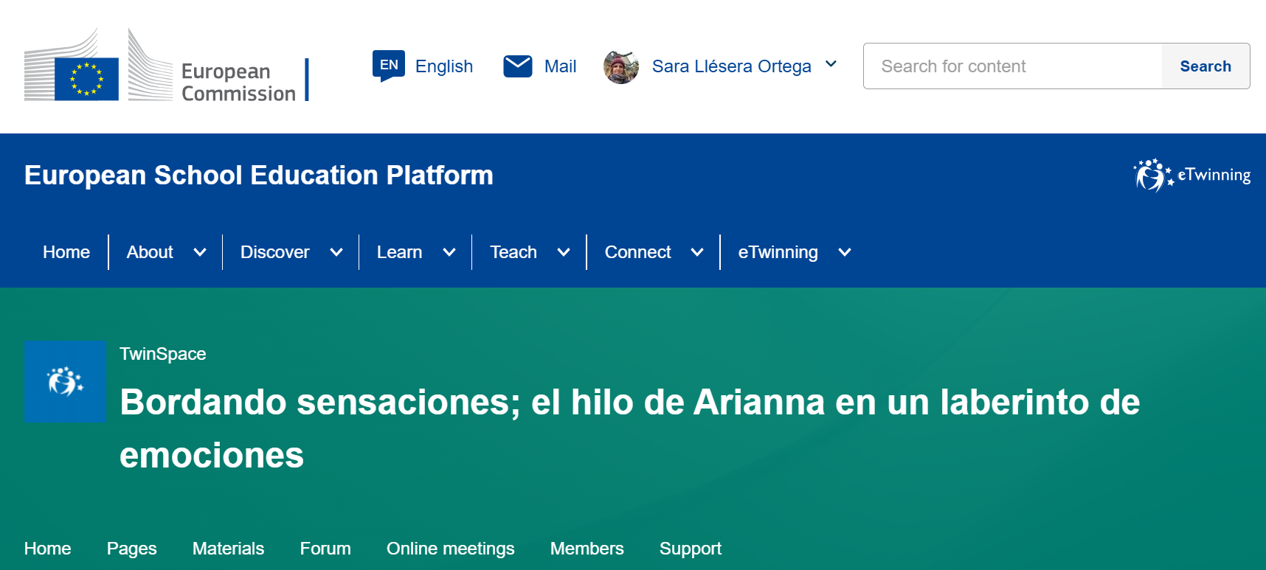The width and height of the screenshot is (1266, 570).
Task: Expand the eTwinning menu chevron
Action: pyautogui.click(x=845, y=252)
